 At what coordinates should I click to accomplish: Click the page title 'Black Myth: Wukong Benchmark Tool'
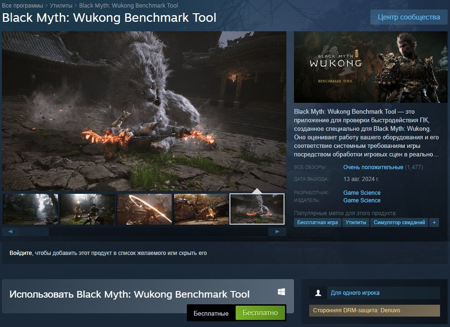pyautogui.click(x=109, y=18)
